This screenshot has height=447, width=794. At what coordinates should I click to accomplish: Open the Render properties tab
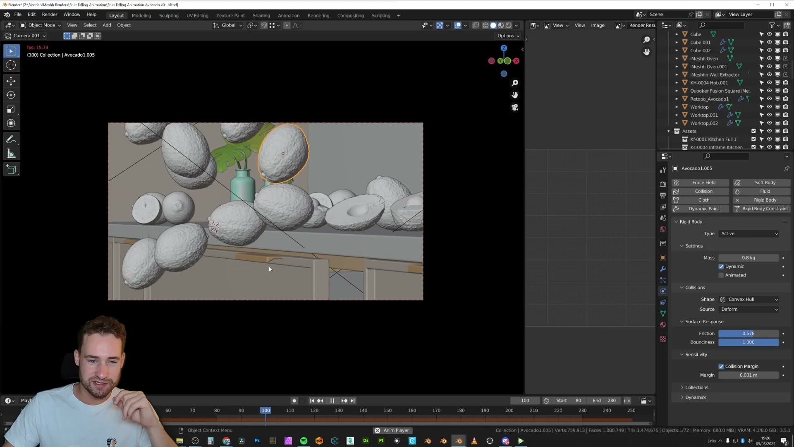[663, 184]
